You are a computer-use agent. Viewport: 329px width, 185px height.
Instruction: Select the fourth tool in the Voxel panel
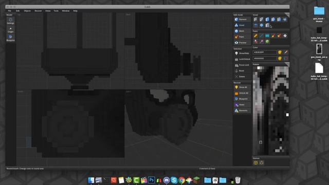coord(273,20)
